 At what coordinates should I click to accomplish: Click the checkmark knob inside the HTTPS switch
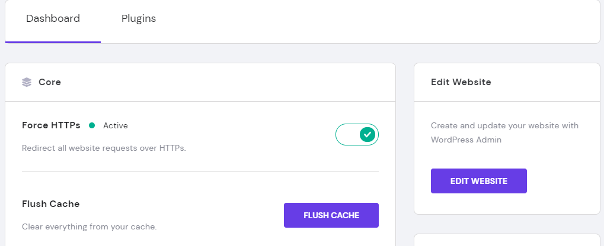367,135
